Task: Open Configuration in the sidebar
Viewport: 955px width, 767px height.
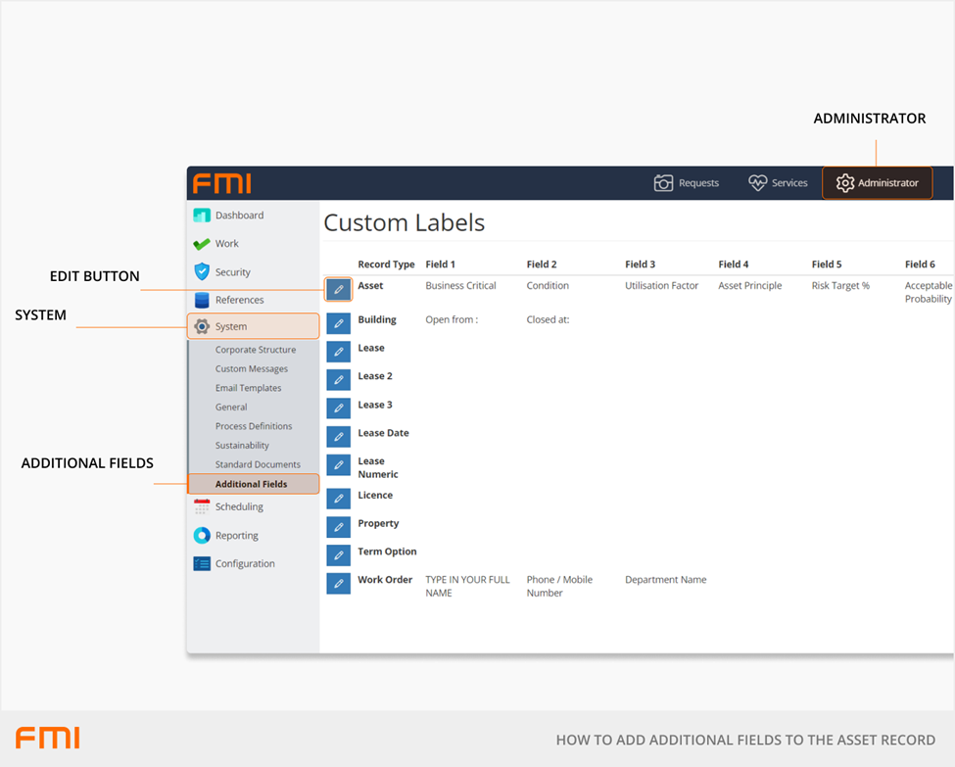Action: pos(245,563)
